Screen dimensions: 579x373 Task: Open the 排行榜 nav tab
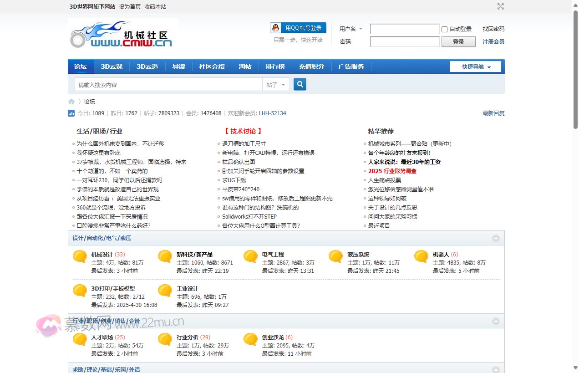(275, 66)
